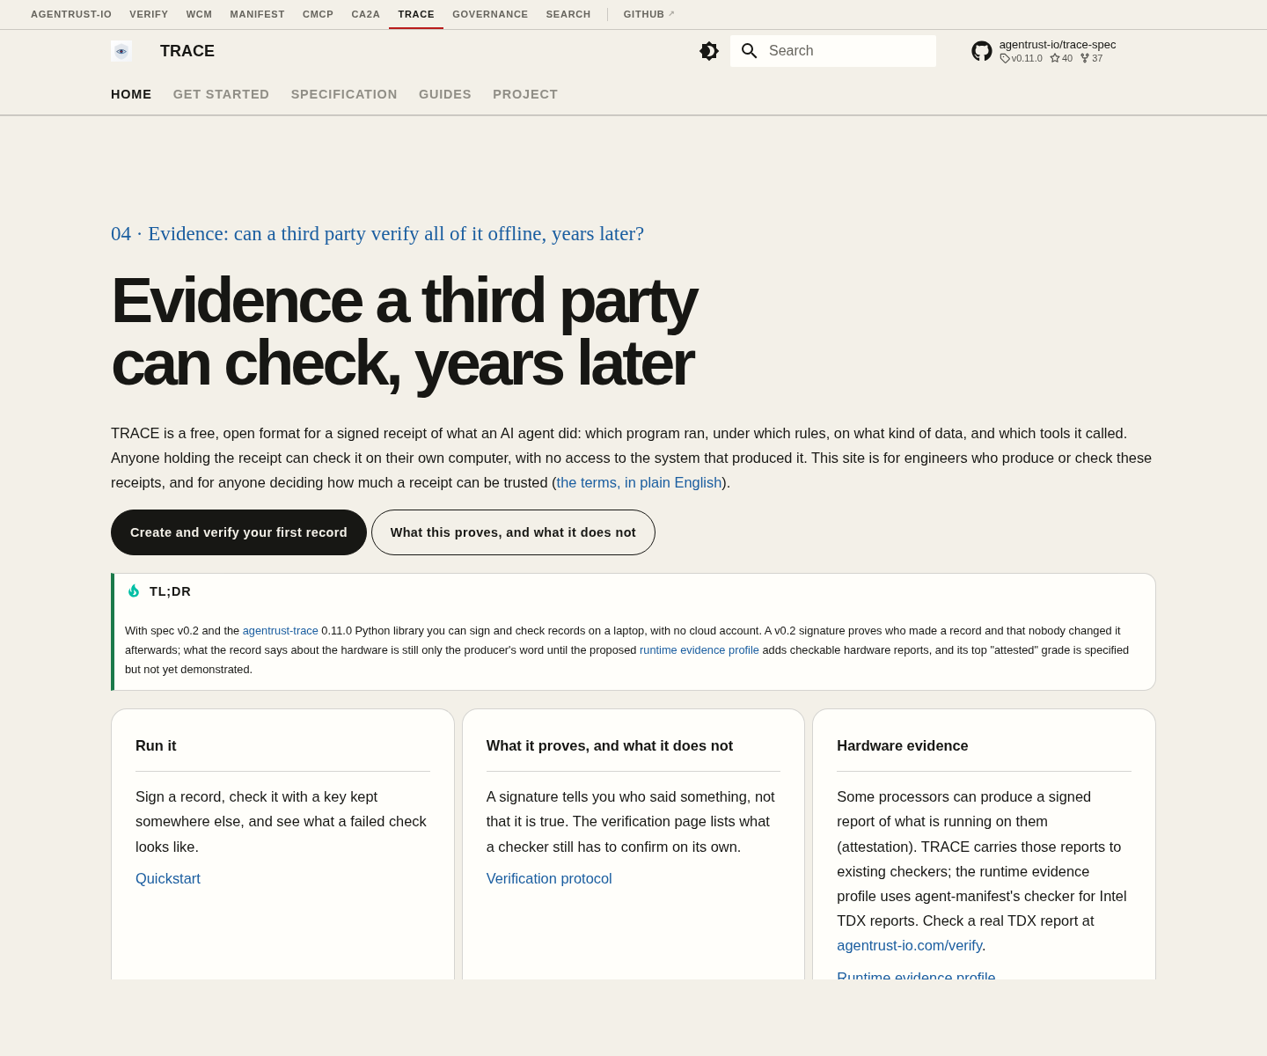The height and width of the screenshot is (1056, 1267).
Task: Open the runtime evidence profile link in TL;DR
Action: pyautogui.click(x=699, y=650)
